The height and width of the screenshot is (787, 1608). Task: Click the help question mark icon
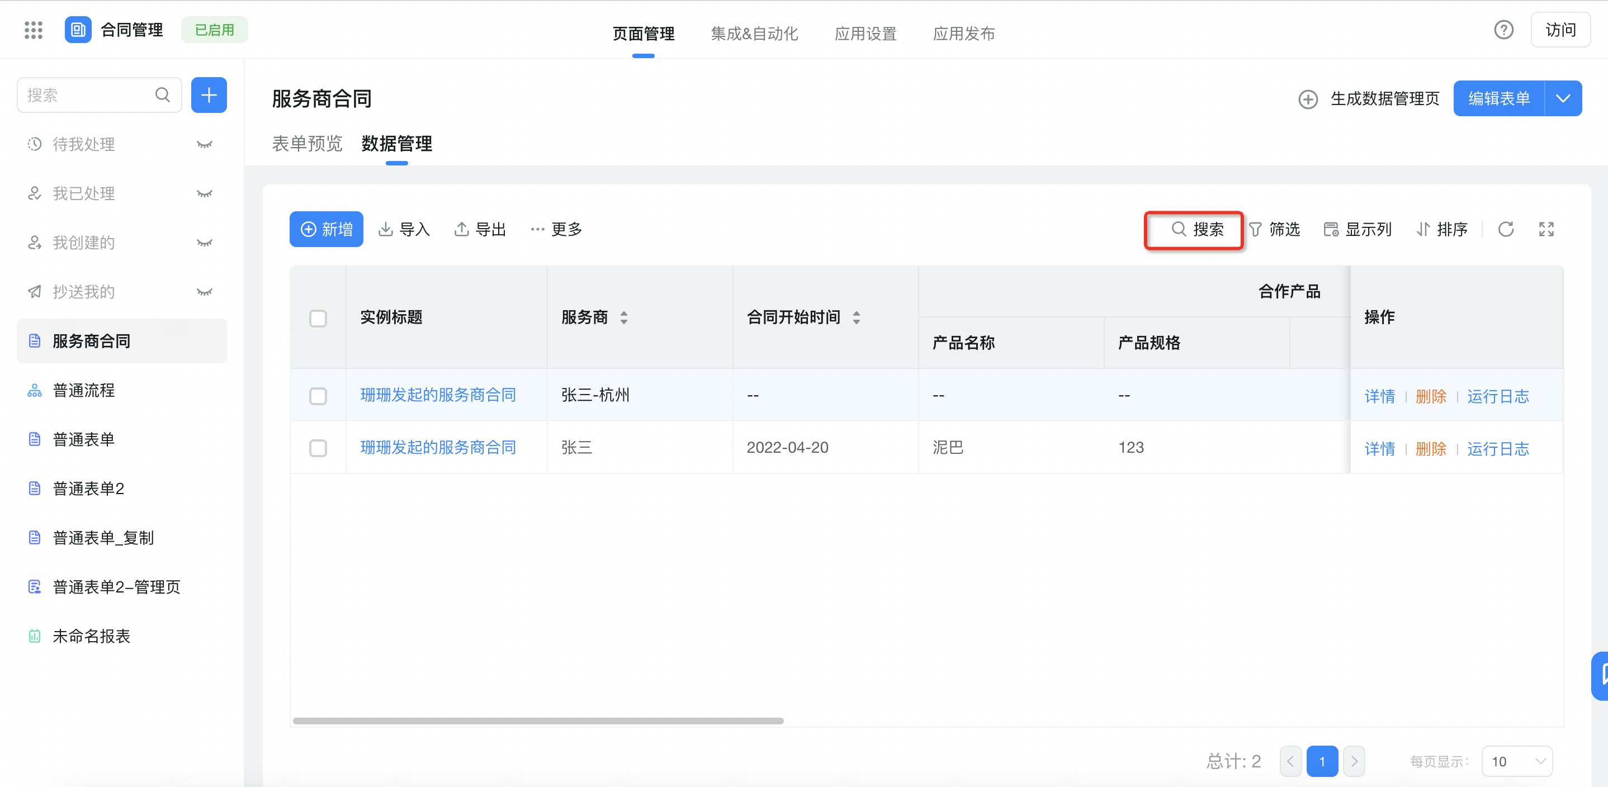(1504, 30)
